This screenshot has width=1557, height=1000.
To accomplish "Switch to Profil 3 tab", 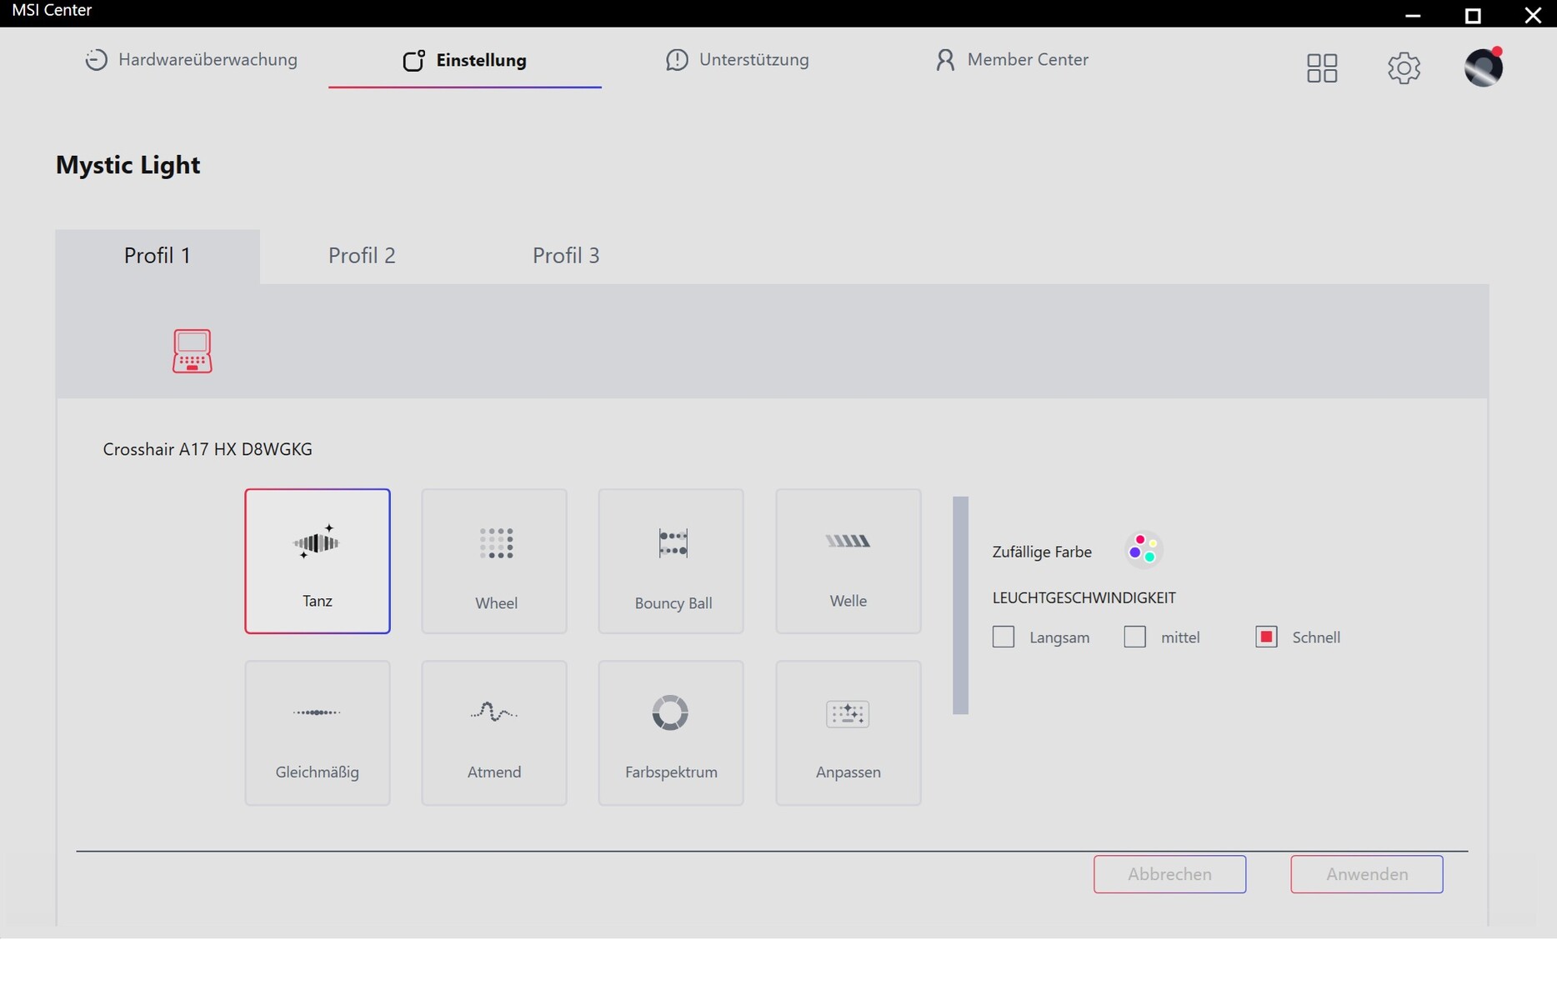I will click(x=566, y=256).
